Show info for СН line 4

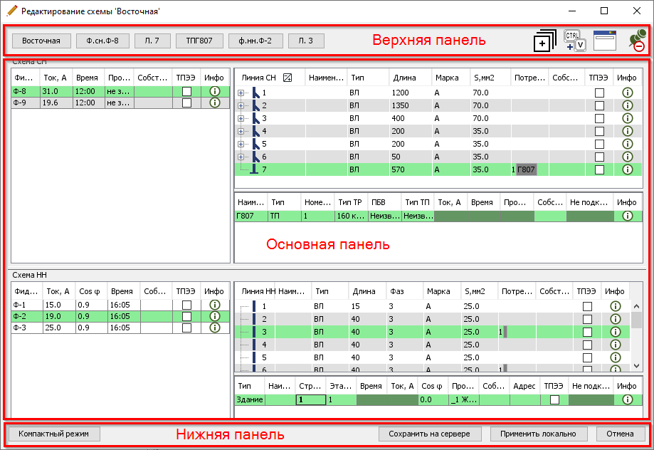(627, 131)
